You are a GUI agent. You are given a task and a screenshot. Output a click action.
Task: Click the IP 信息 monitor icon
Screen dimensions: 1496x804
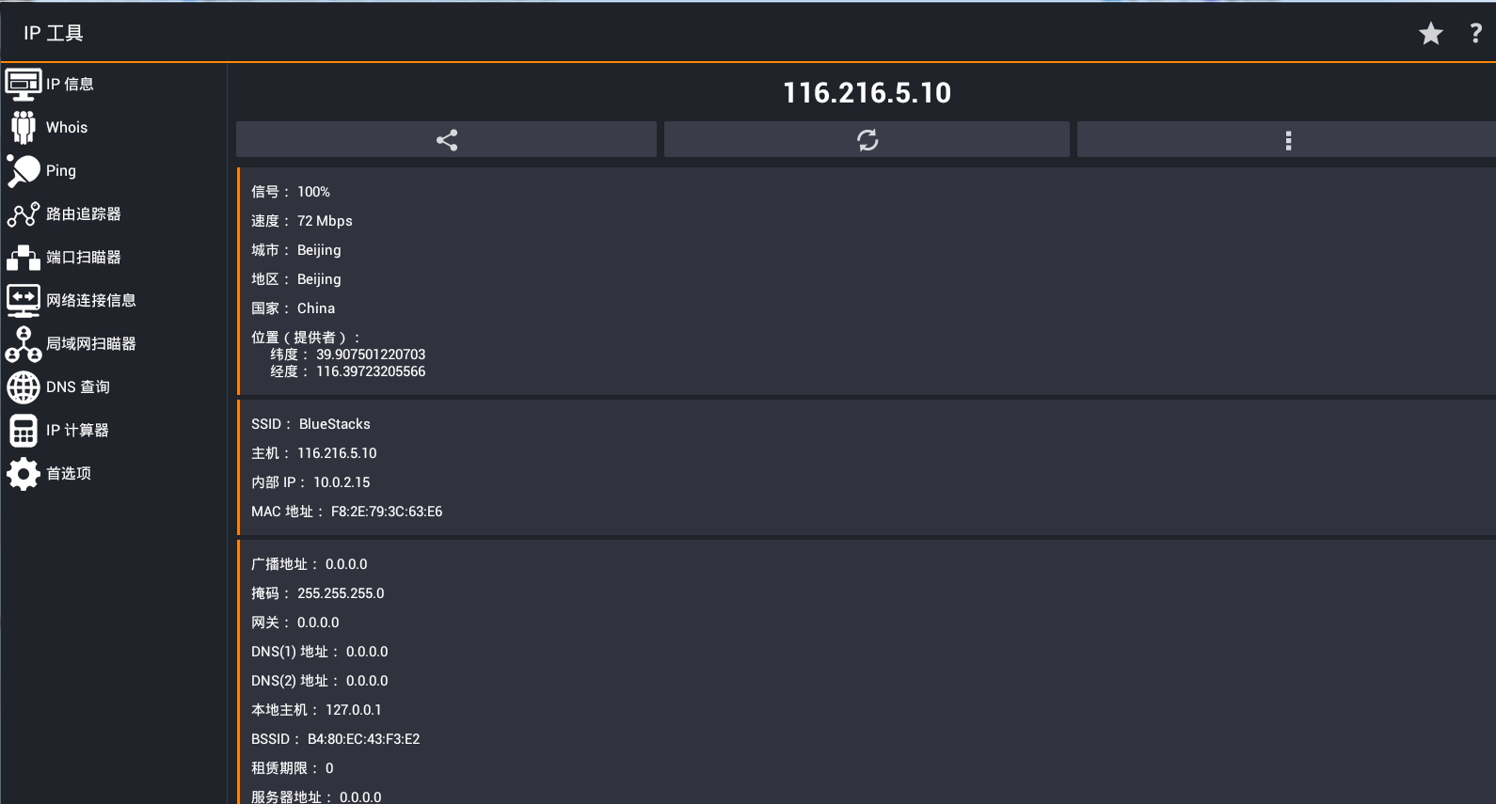[x=24, y=85]
